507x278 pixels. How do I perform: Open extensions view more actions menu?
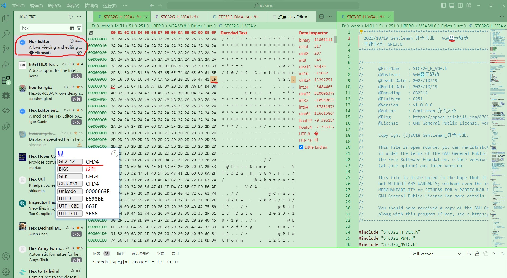tap(79, 17)
